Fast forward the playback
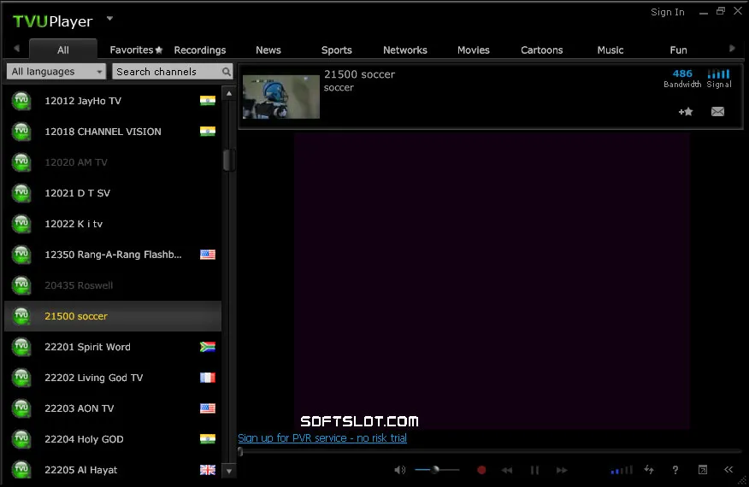 click(563, 470)
